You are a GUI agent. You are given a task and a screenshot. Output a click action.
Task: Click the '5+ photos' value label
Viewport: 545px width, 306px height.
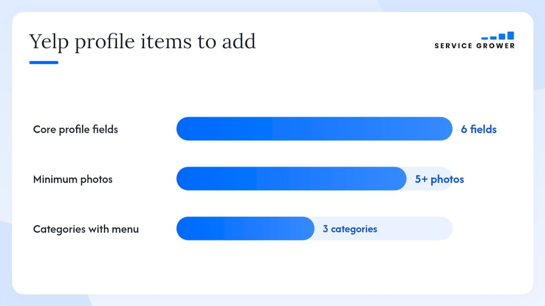point(439,179)
